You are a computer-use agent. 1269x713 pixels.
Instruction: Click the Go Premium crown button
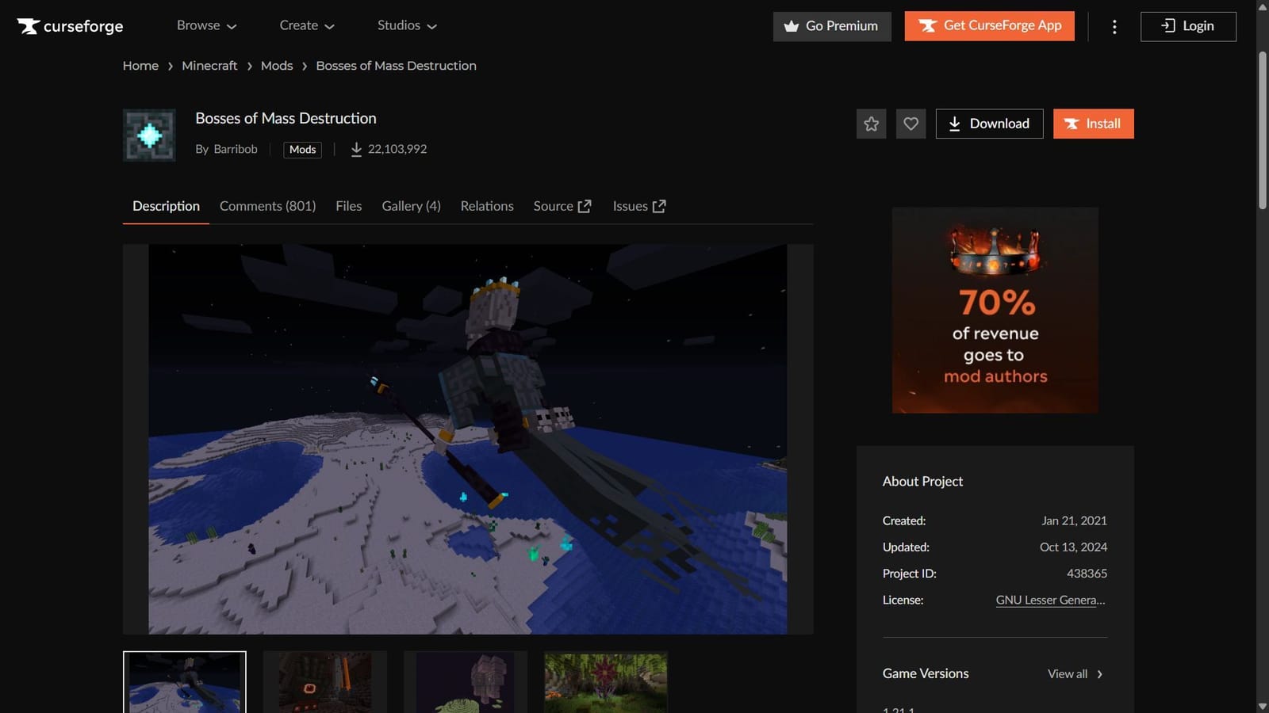(x=832, y=26)
